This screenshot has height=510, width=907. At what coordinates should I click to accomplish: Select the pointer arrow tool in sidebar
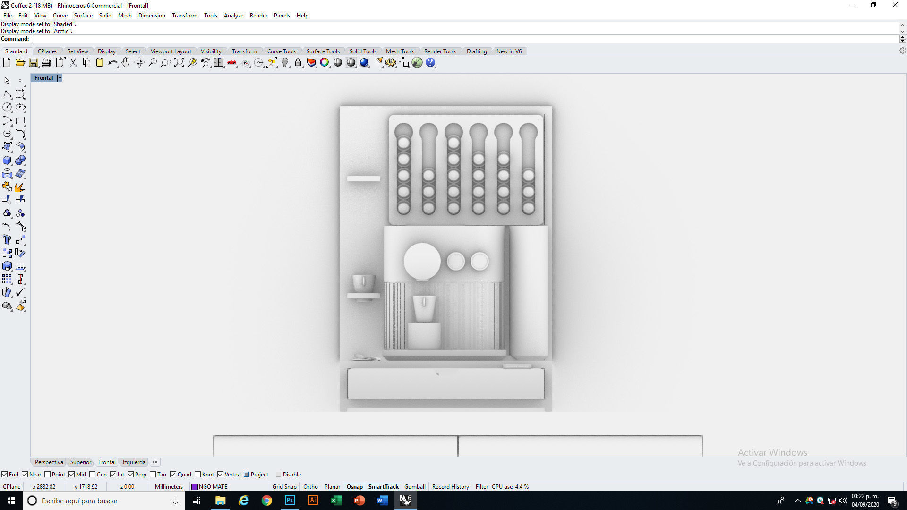[x=7, y=81]
